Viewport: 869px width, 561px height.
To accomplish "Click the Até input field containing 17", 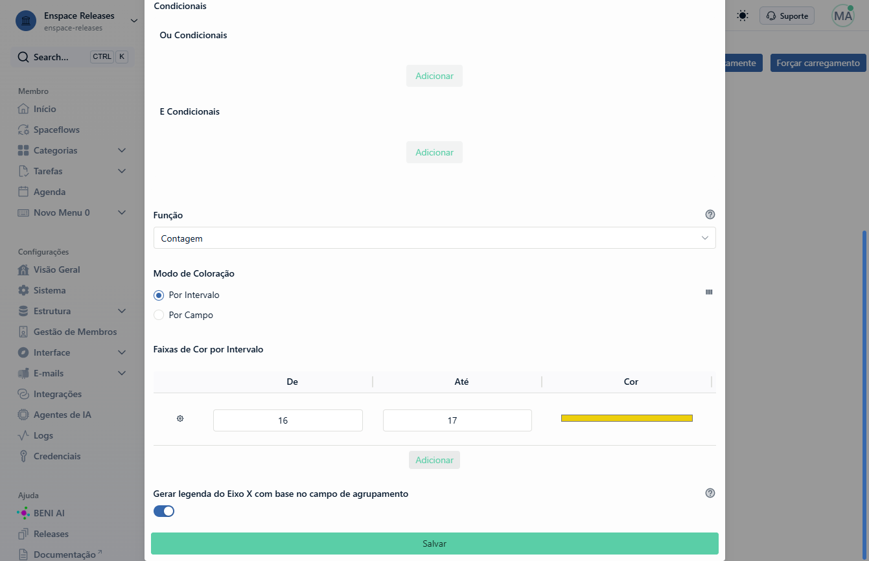I will pyautogui.click(x=458, y=420).
